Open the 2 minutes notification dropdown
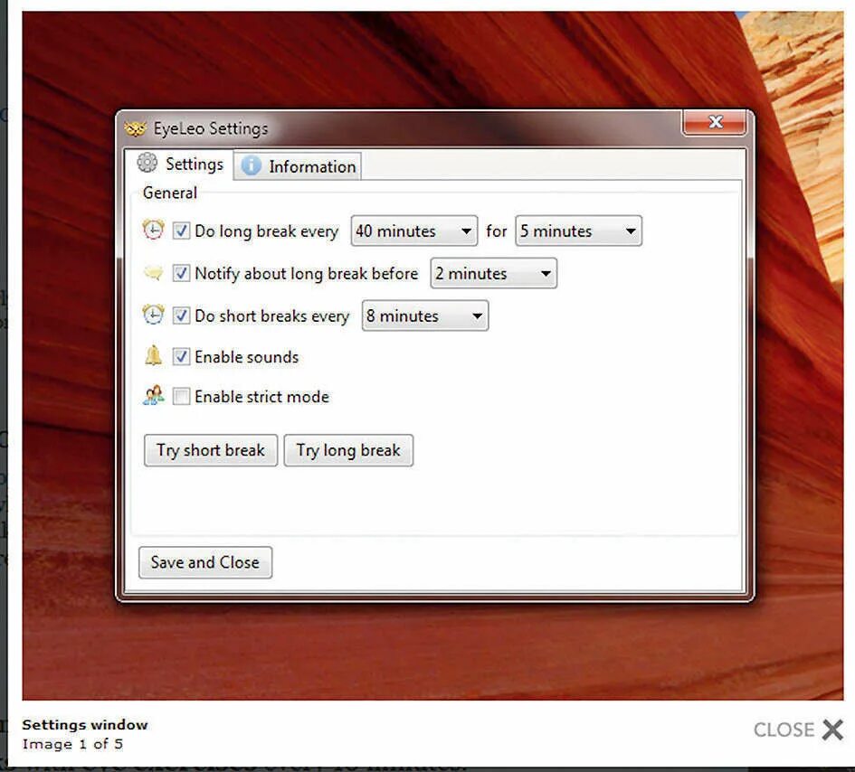Viewport: 855px width, 772px height. 493,273
